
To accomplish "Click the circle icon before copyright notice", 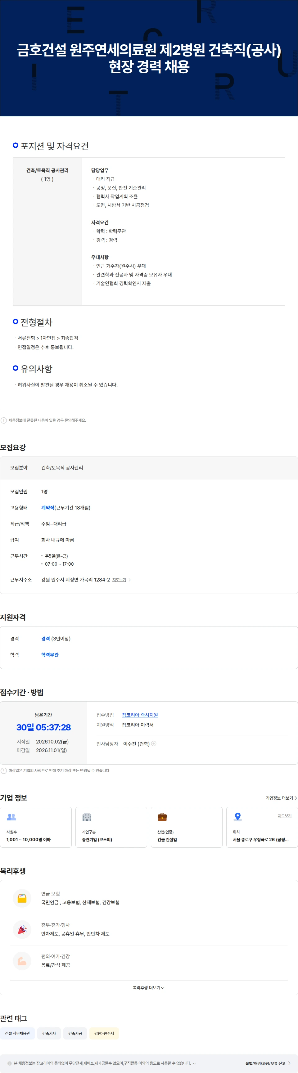I will click(x=10, y=1063).
